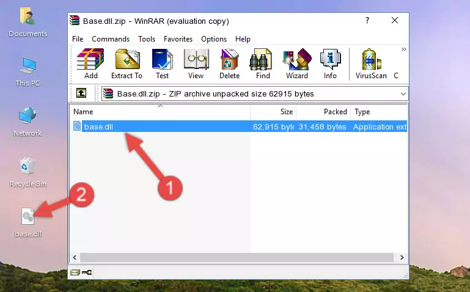Viewport: 470px width, 292px height.
Task: Run VirusScan on the archive
Action: point(371,64)
